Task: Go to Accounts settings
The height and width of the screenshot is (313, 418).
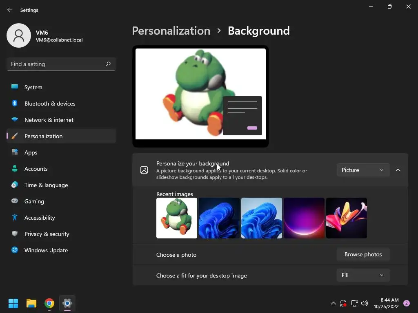Action: [x=61, y=169]
